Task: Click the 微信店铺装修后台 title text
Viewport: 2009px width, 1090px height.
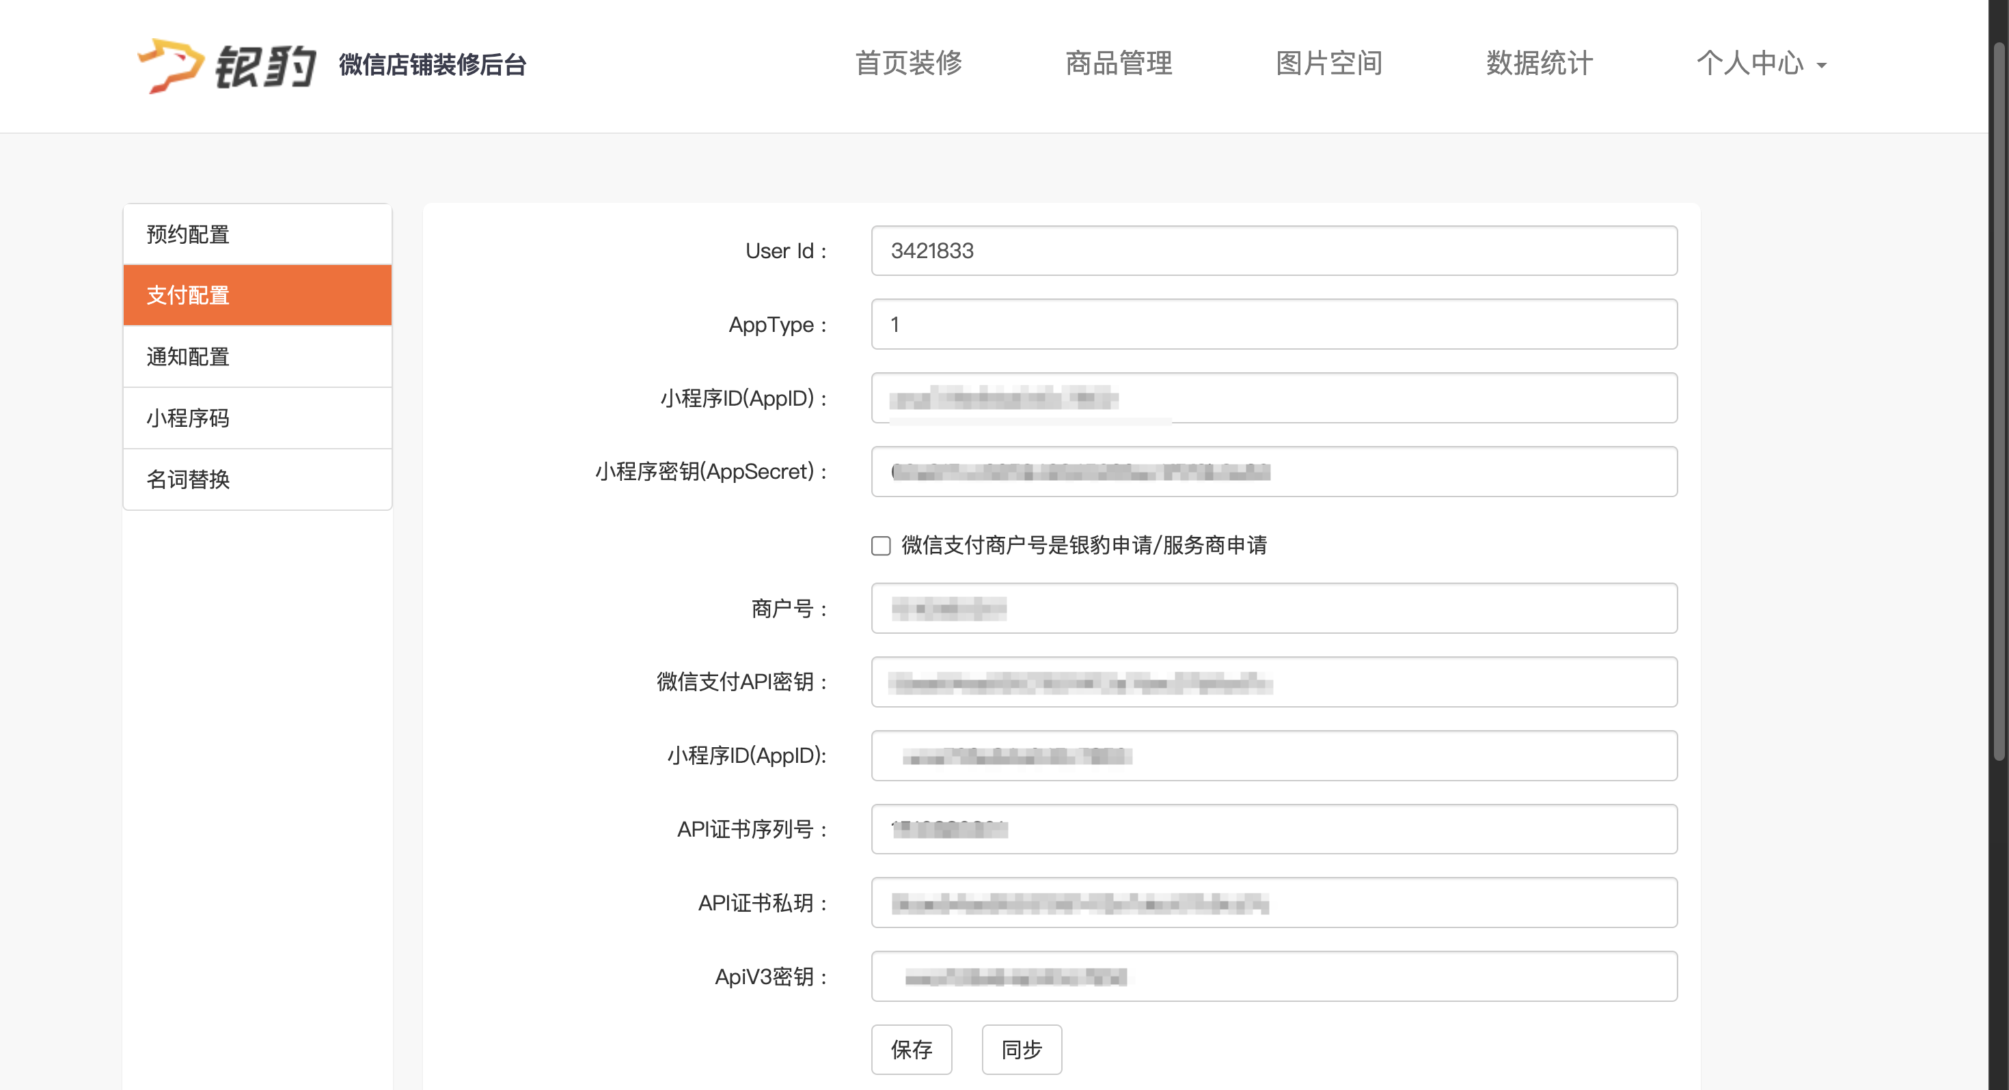Action: tap(433, 65)
